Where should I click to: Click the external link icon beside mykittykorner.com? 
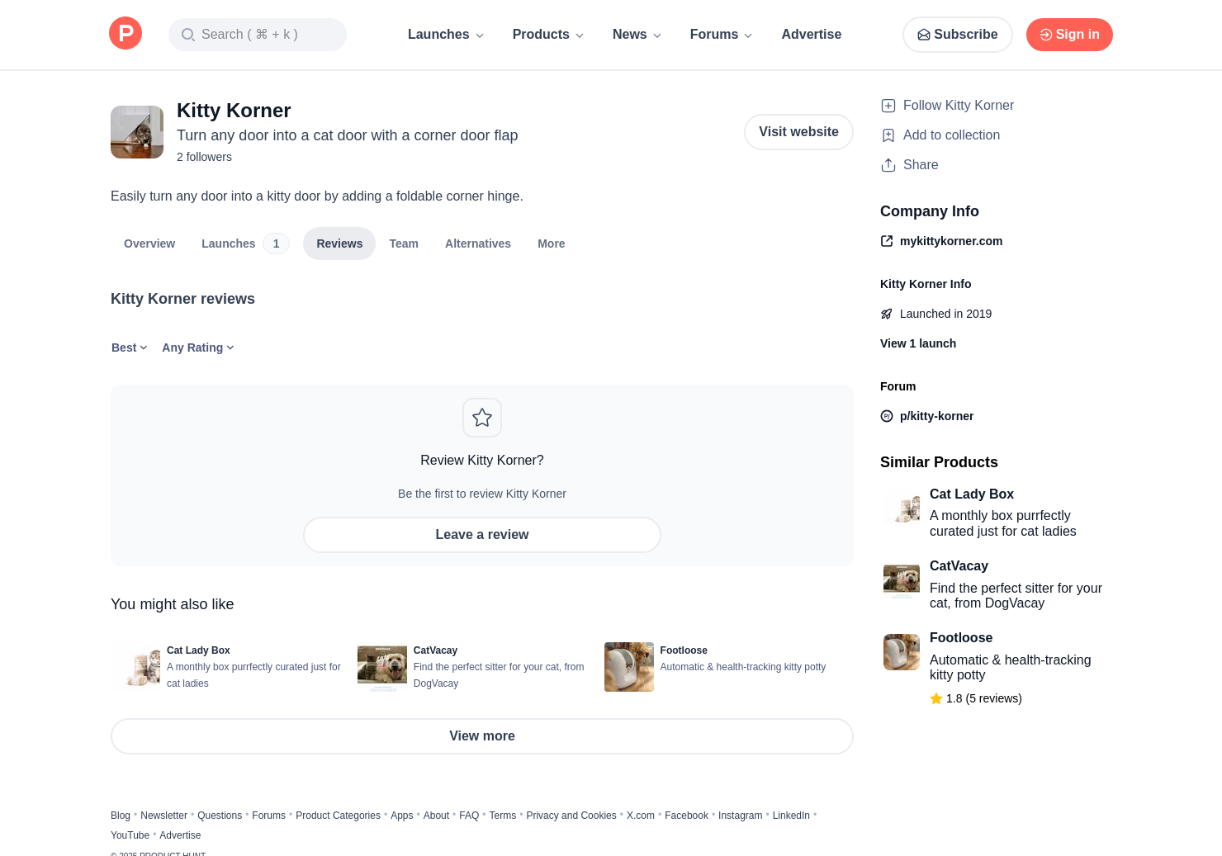887,241
